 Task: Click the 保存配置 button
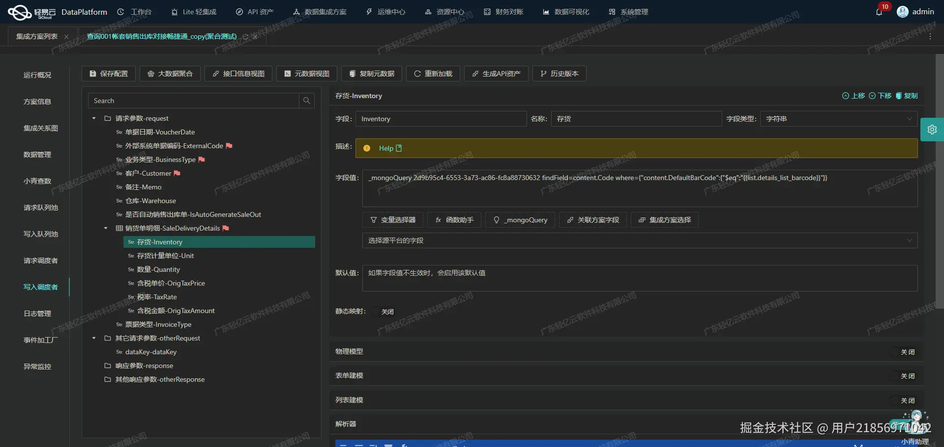108,74
